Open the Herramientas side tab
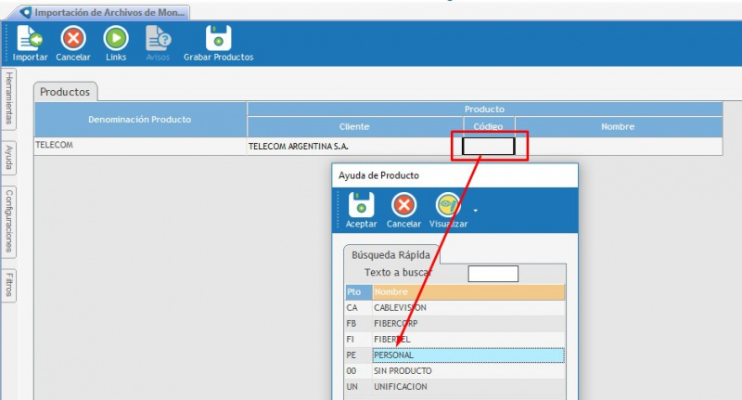The height and width of the screenshot is (400, 742). click(x=8, y=98)
